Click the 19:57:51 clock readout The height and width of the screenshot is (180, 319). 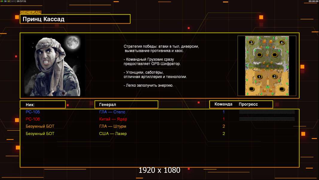pyautogui.click(x=21, y=1)
